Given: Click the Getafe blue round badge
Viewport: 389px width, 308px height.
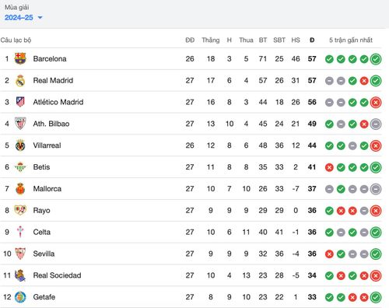Looking at the screenshot, I should click(x=20, y=297).
